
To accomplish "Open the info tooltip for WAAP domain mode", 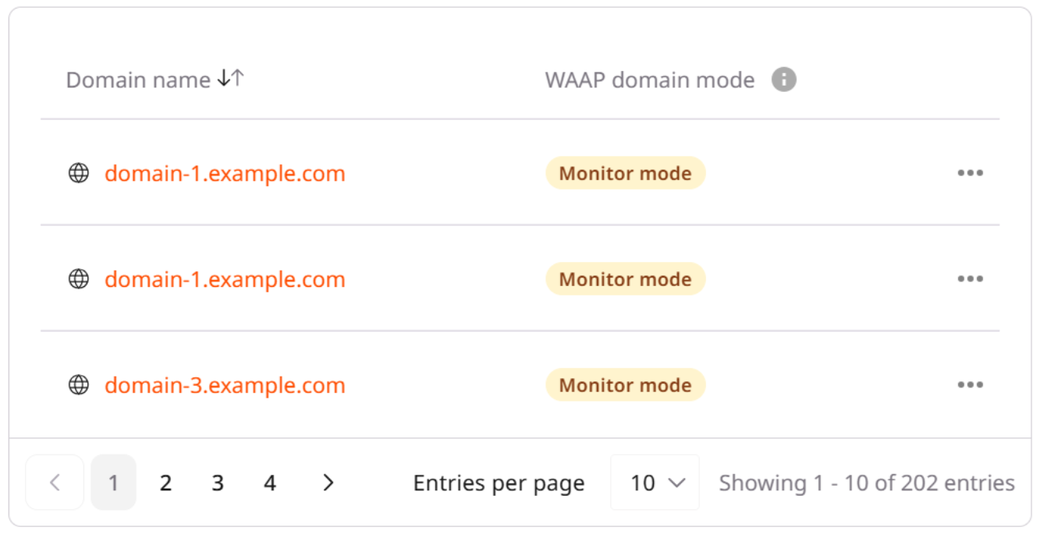I will tap(786, 79).
